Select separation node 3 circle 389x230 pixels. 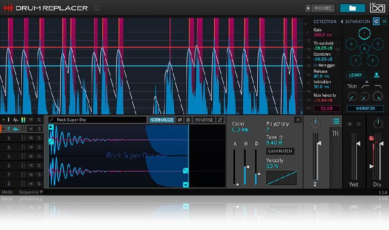tap(372, 60)
